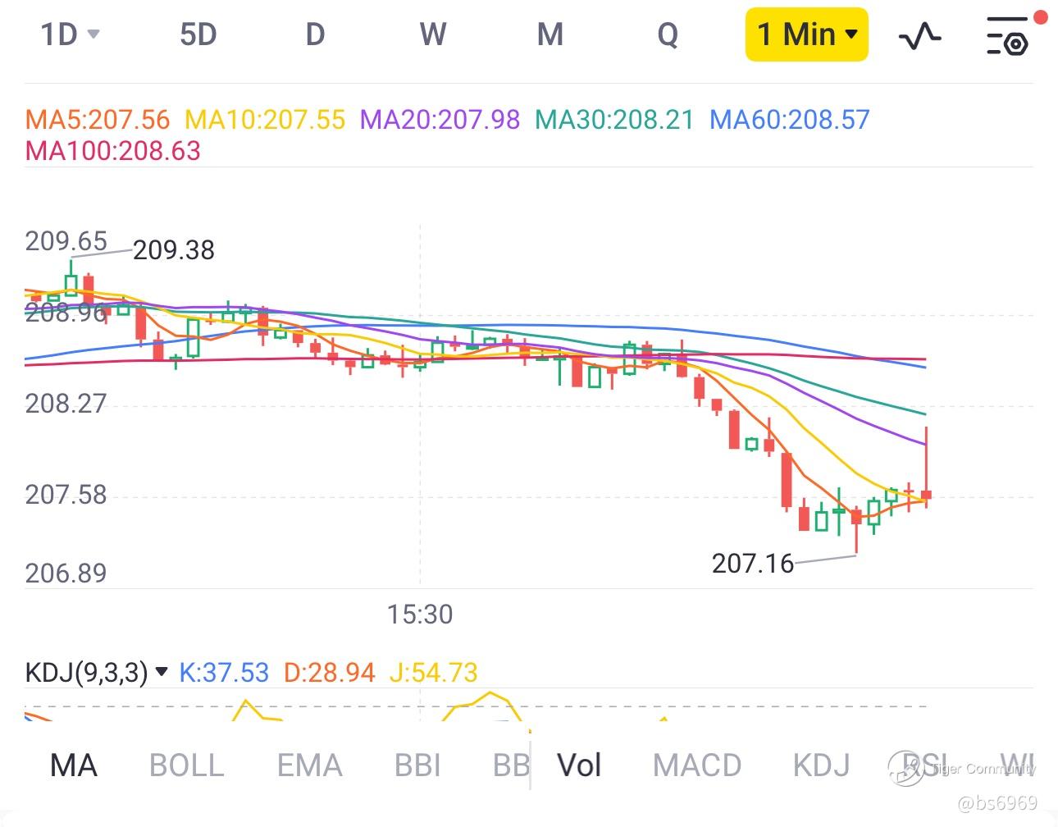Select the W weekly timeframe
The image size is (1058, 827).
coord(433,34)
